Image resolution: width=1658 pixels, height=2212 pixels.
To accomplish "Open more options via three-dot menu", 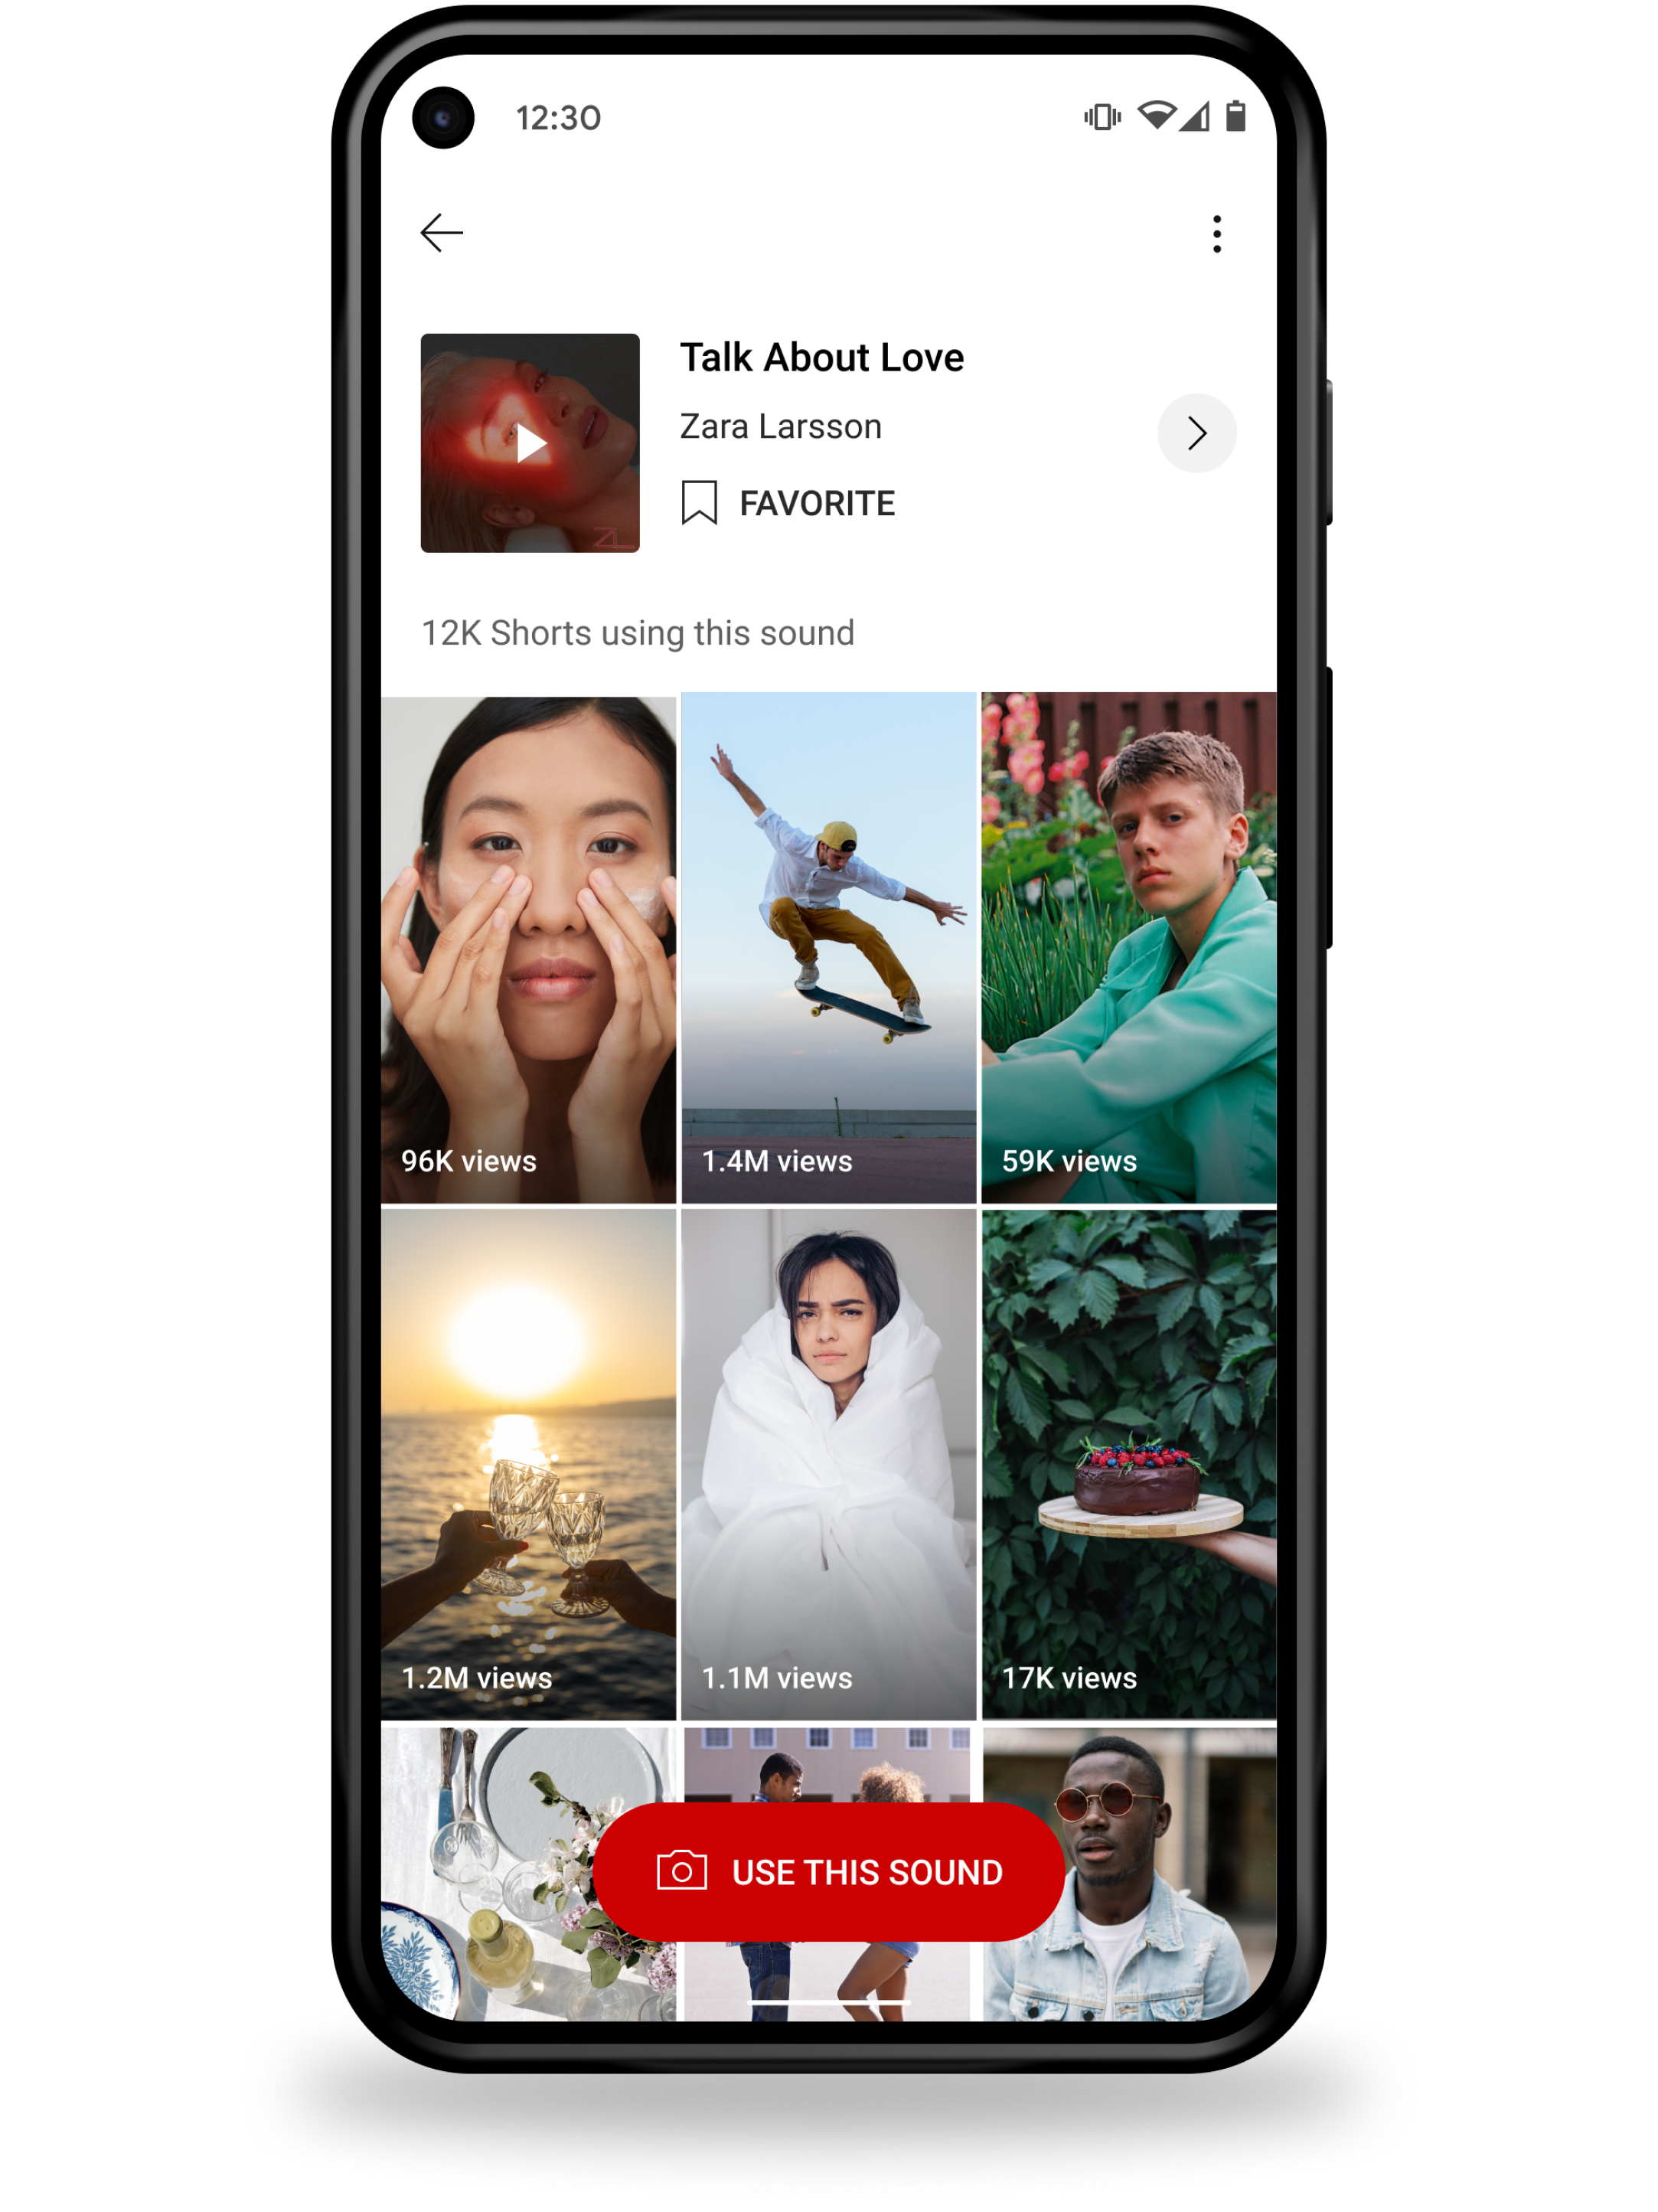I will point(1219,232).
